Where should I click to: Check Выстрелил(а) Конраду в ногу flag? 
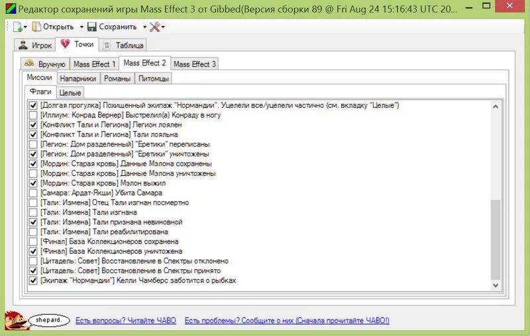click(32, 115)
